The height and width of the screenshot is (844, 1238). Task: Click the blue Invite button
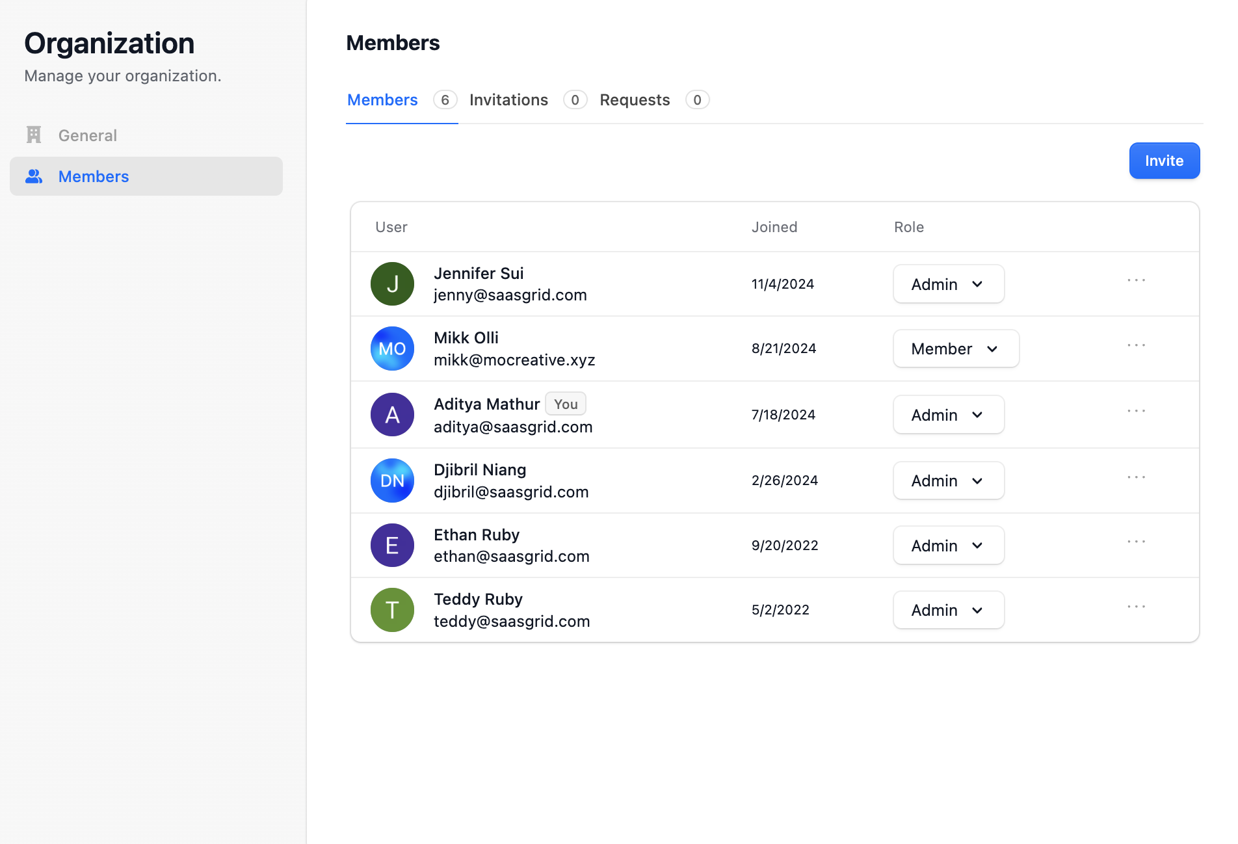[1164, 161]
